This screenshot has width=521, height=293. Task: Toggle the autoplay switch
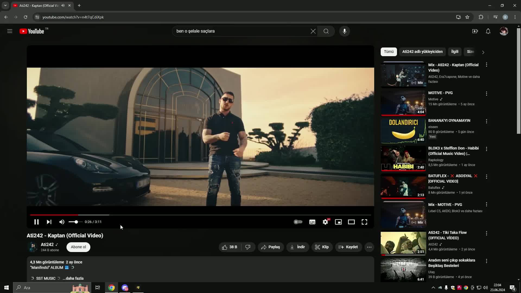click(298, 222)
